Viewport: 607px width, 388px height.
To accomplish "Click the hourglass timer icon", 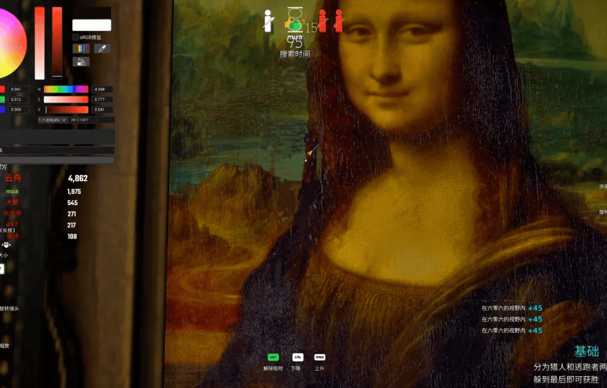I will 295,20.
